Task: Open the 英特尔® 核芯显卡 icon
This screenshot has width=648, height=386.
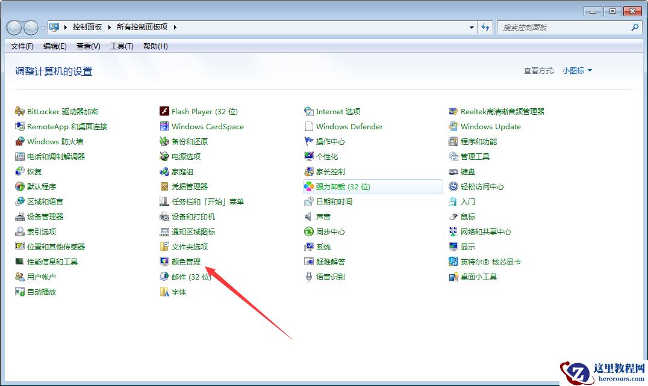Action: point(453,262)
